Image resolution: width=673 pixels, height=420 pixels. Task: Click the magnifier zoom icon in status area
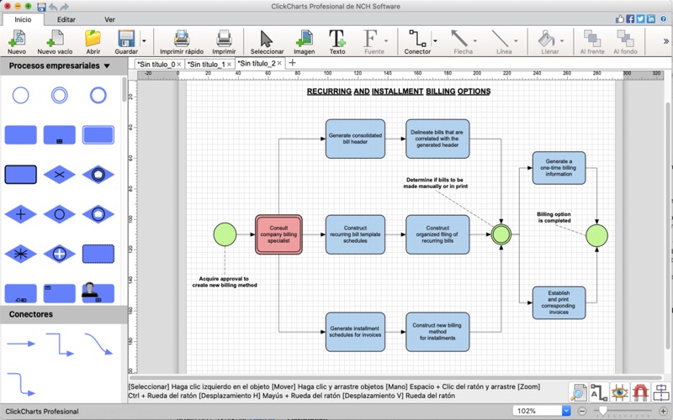[578, 392]
